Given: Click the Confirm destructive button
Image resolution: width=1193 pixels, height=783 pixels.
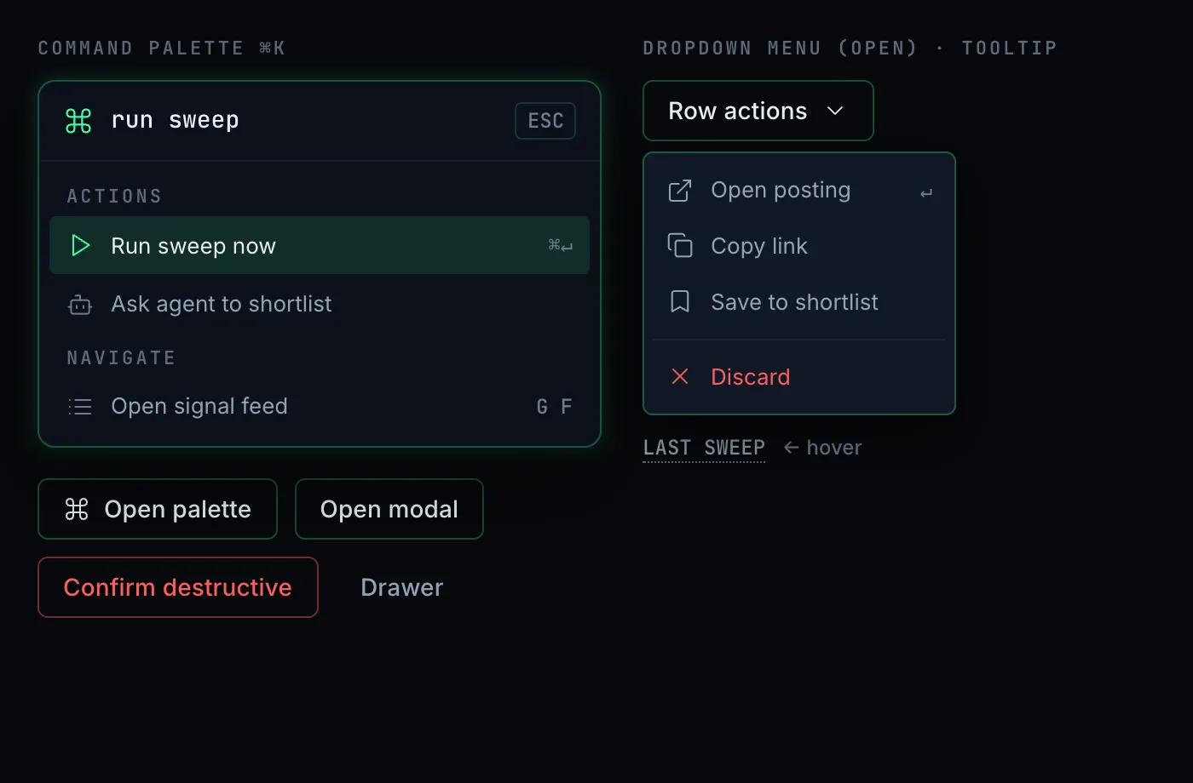Looking at the screenshot, I should (x=178, y=587).
